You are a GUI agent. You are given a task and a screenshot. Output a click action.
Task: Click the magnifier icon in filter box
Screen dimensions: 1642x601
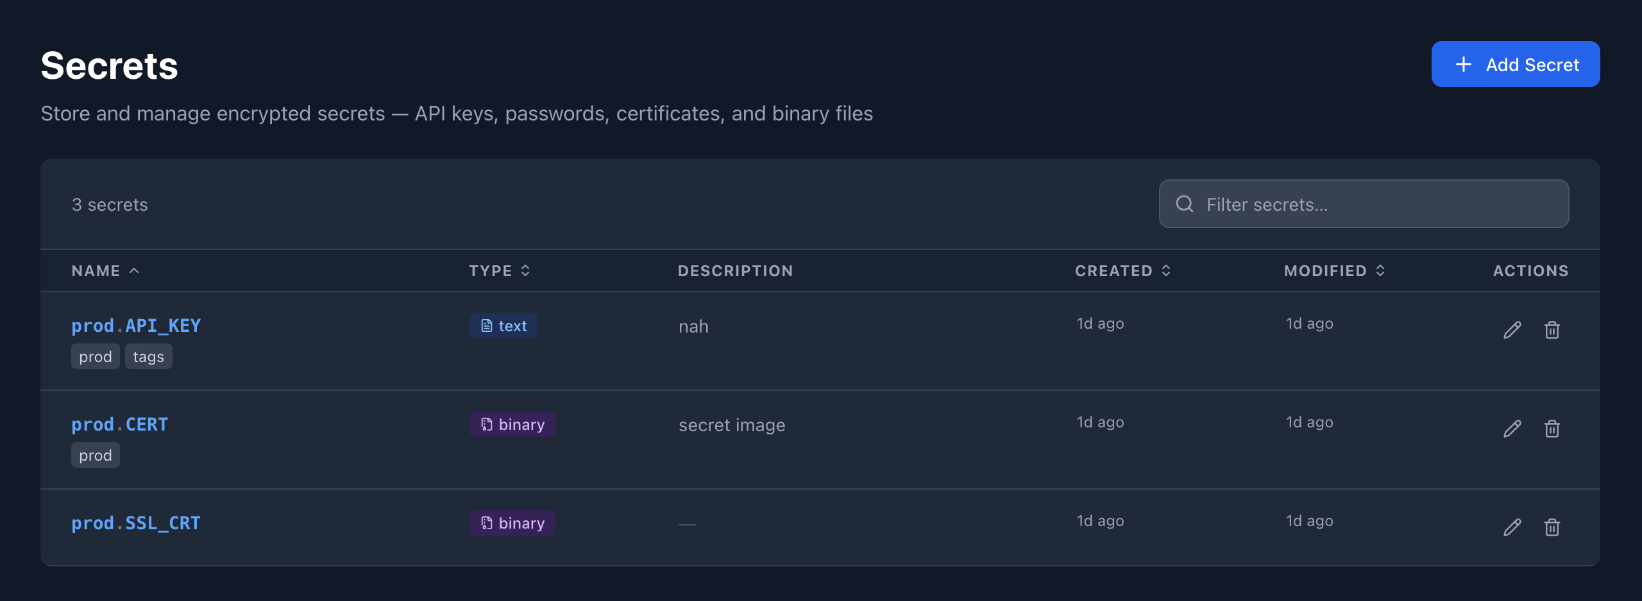tap(1184, 204)
